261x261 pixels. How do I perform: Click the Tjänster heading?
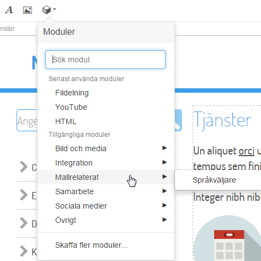click(x=222, y=120)
